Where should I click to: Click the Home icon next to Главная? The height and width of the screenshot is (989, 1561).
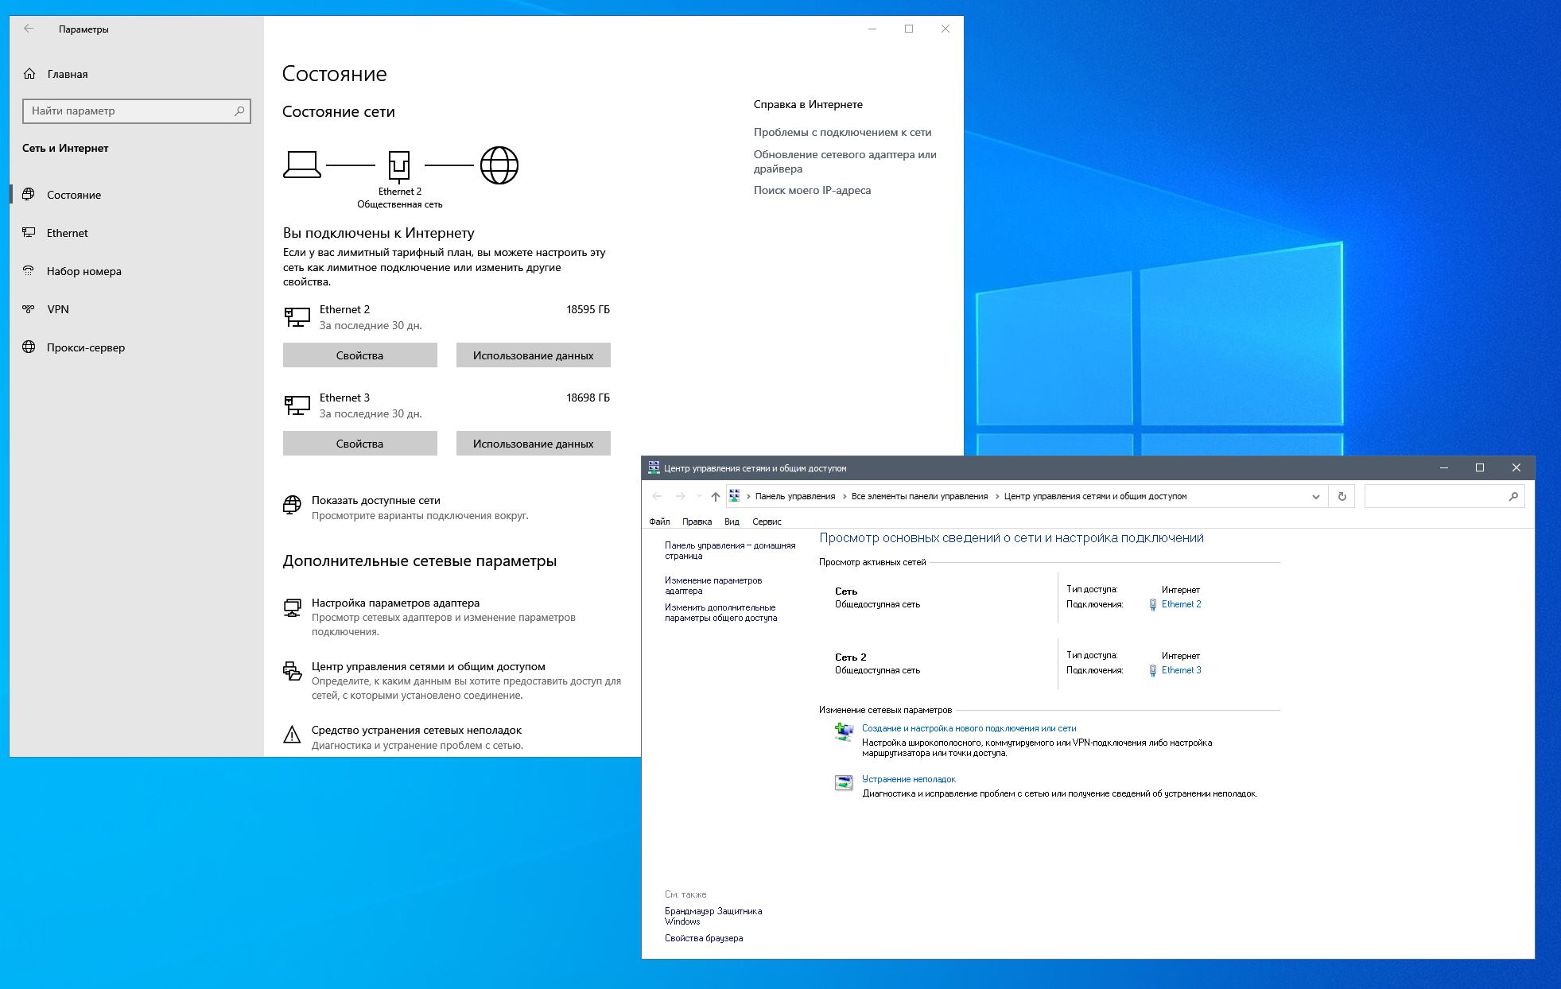[29, 74]
